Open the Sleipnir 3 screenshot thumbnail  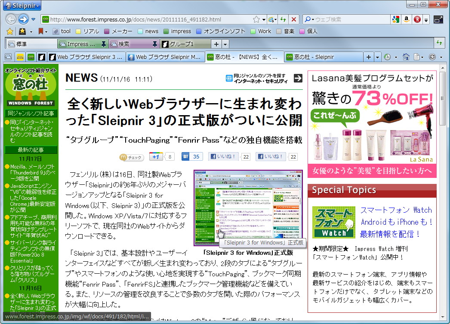(x=248, y=208)
